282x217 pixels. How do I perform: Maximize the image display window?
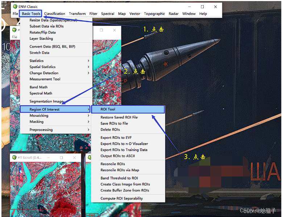click(101, 30)
